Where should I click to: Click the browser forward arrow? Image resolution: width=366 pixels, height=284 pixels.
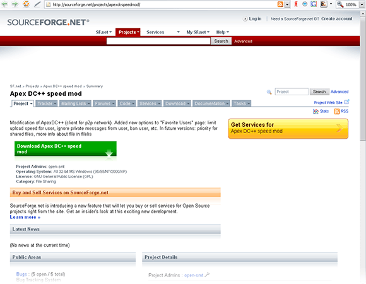coord(15,4)
